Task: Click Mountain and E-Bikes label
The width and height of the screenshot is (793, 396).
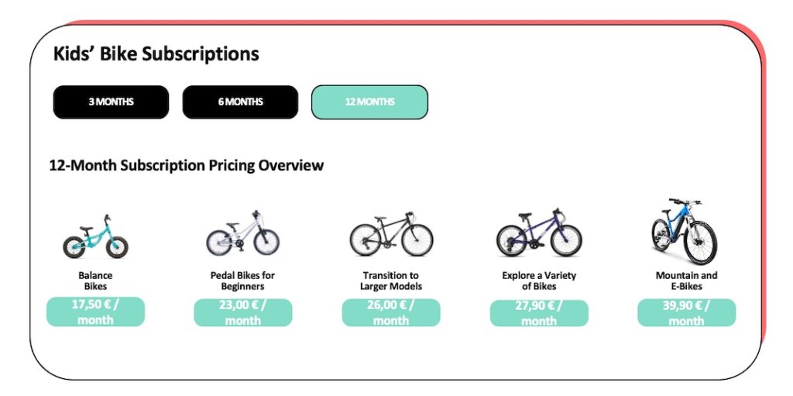Action: 686,281
